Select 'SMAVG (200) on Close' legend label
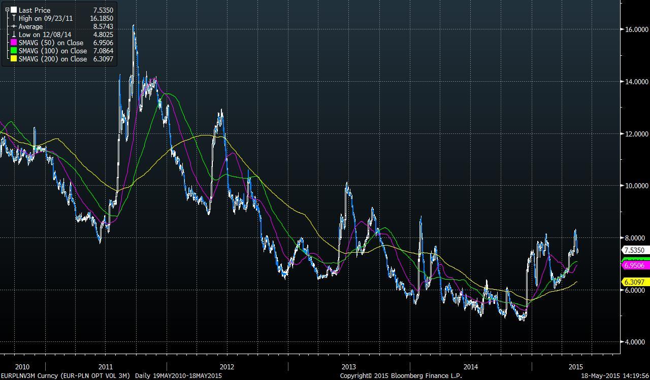The width and height of the screenshot is (650, 380). tap(53, 59)
